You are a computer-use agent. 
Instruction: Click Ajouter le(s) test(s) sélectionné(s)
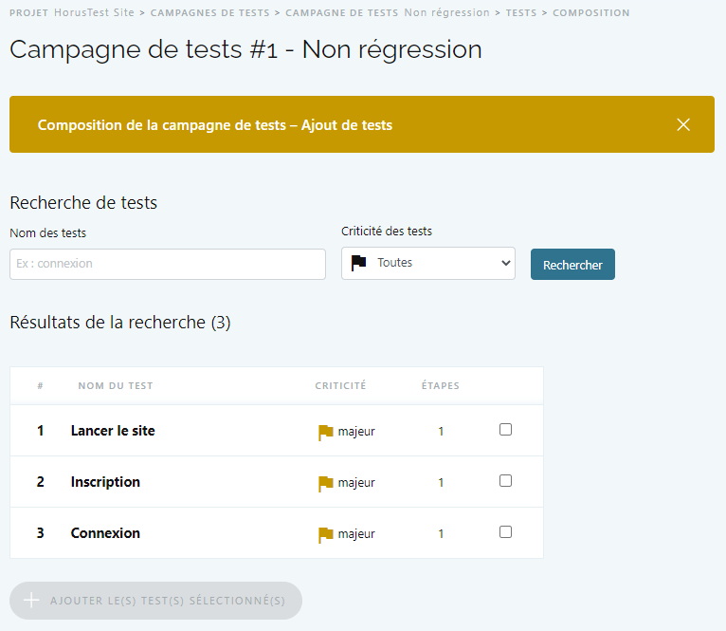(x=155, y=601)
